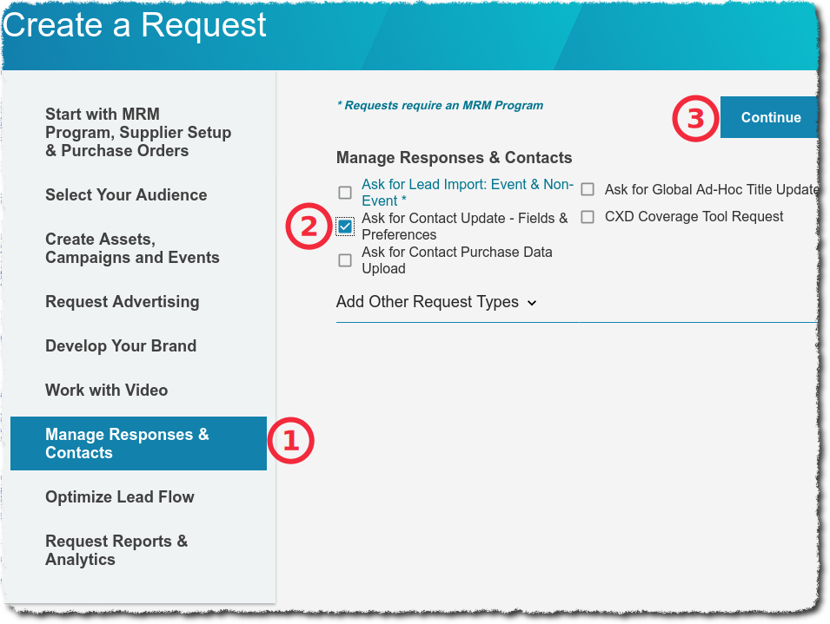The image size is (830, 624).
Task: Select Your Audience in sidebar
Action: (126, 195)
